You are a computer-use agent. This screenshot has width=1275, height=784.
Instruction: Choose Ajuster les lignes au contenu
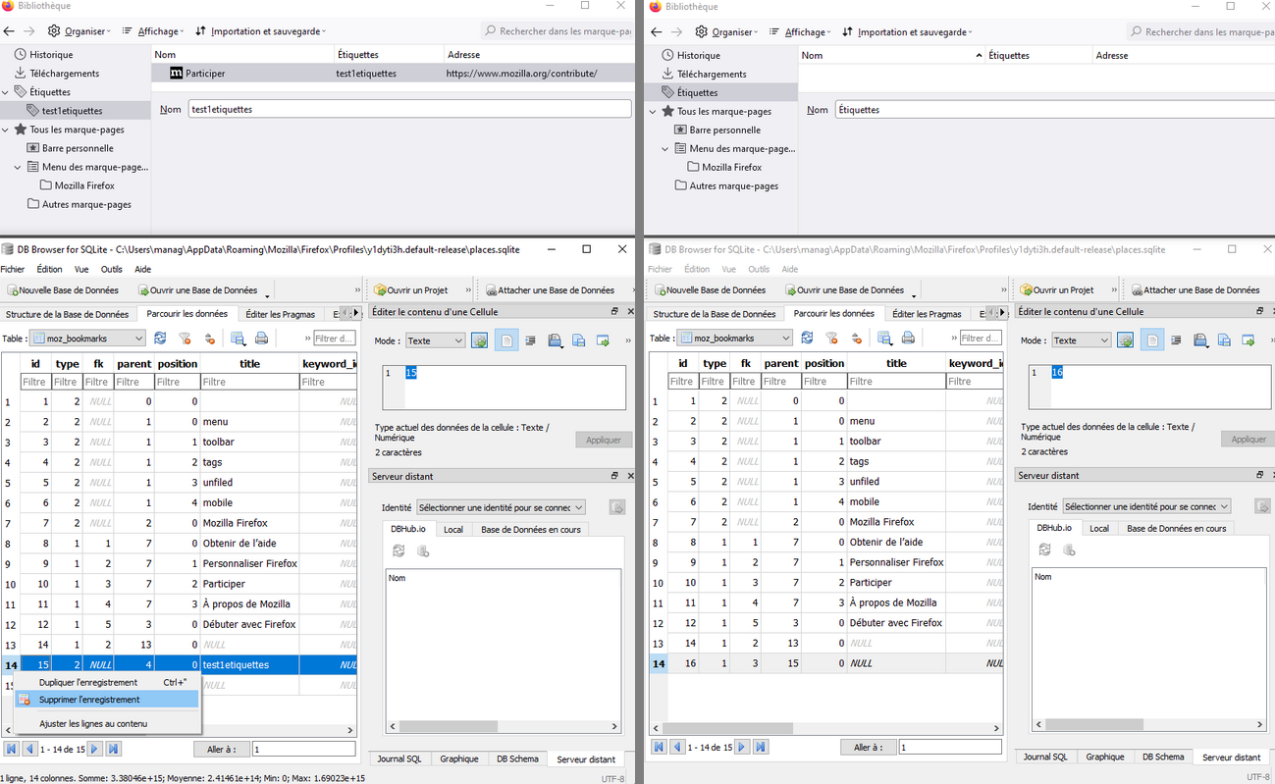click(x=107, y=723)
